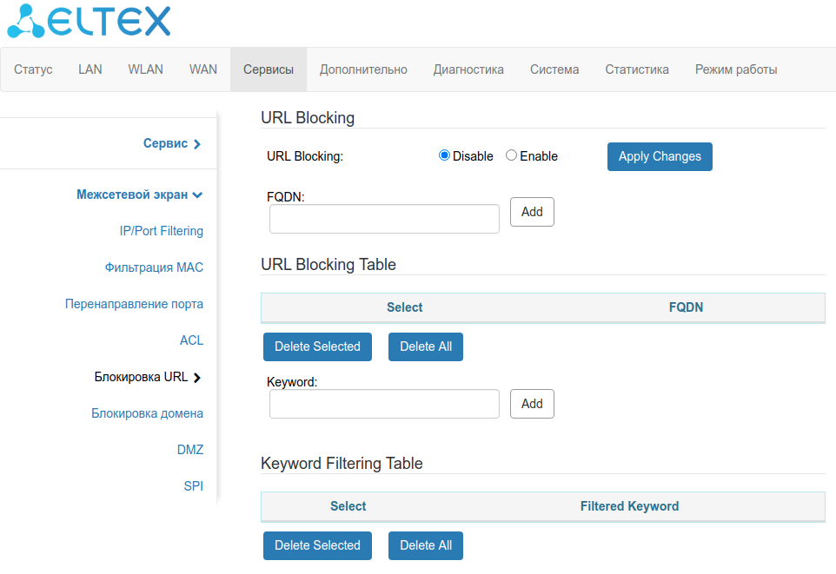The width and height of the screenshot is (836, 574).
Task: Go to IP/Port Filtering page
Action: pos(161,231)
